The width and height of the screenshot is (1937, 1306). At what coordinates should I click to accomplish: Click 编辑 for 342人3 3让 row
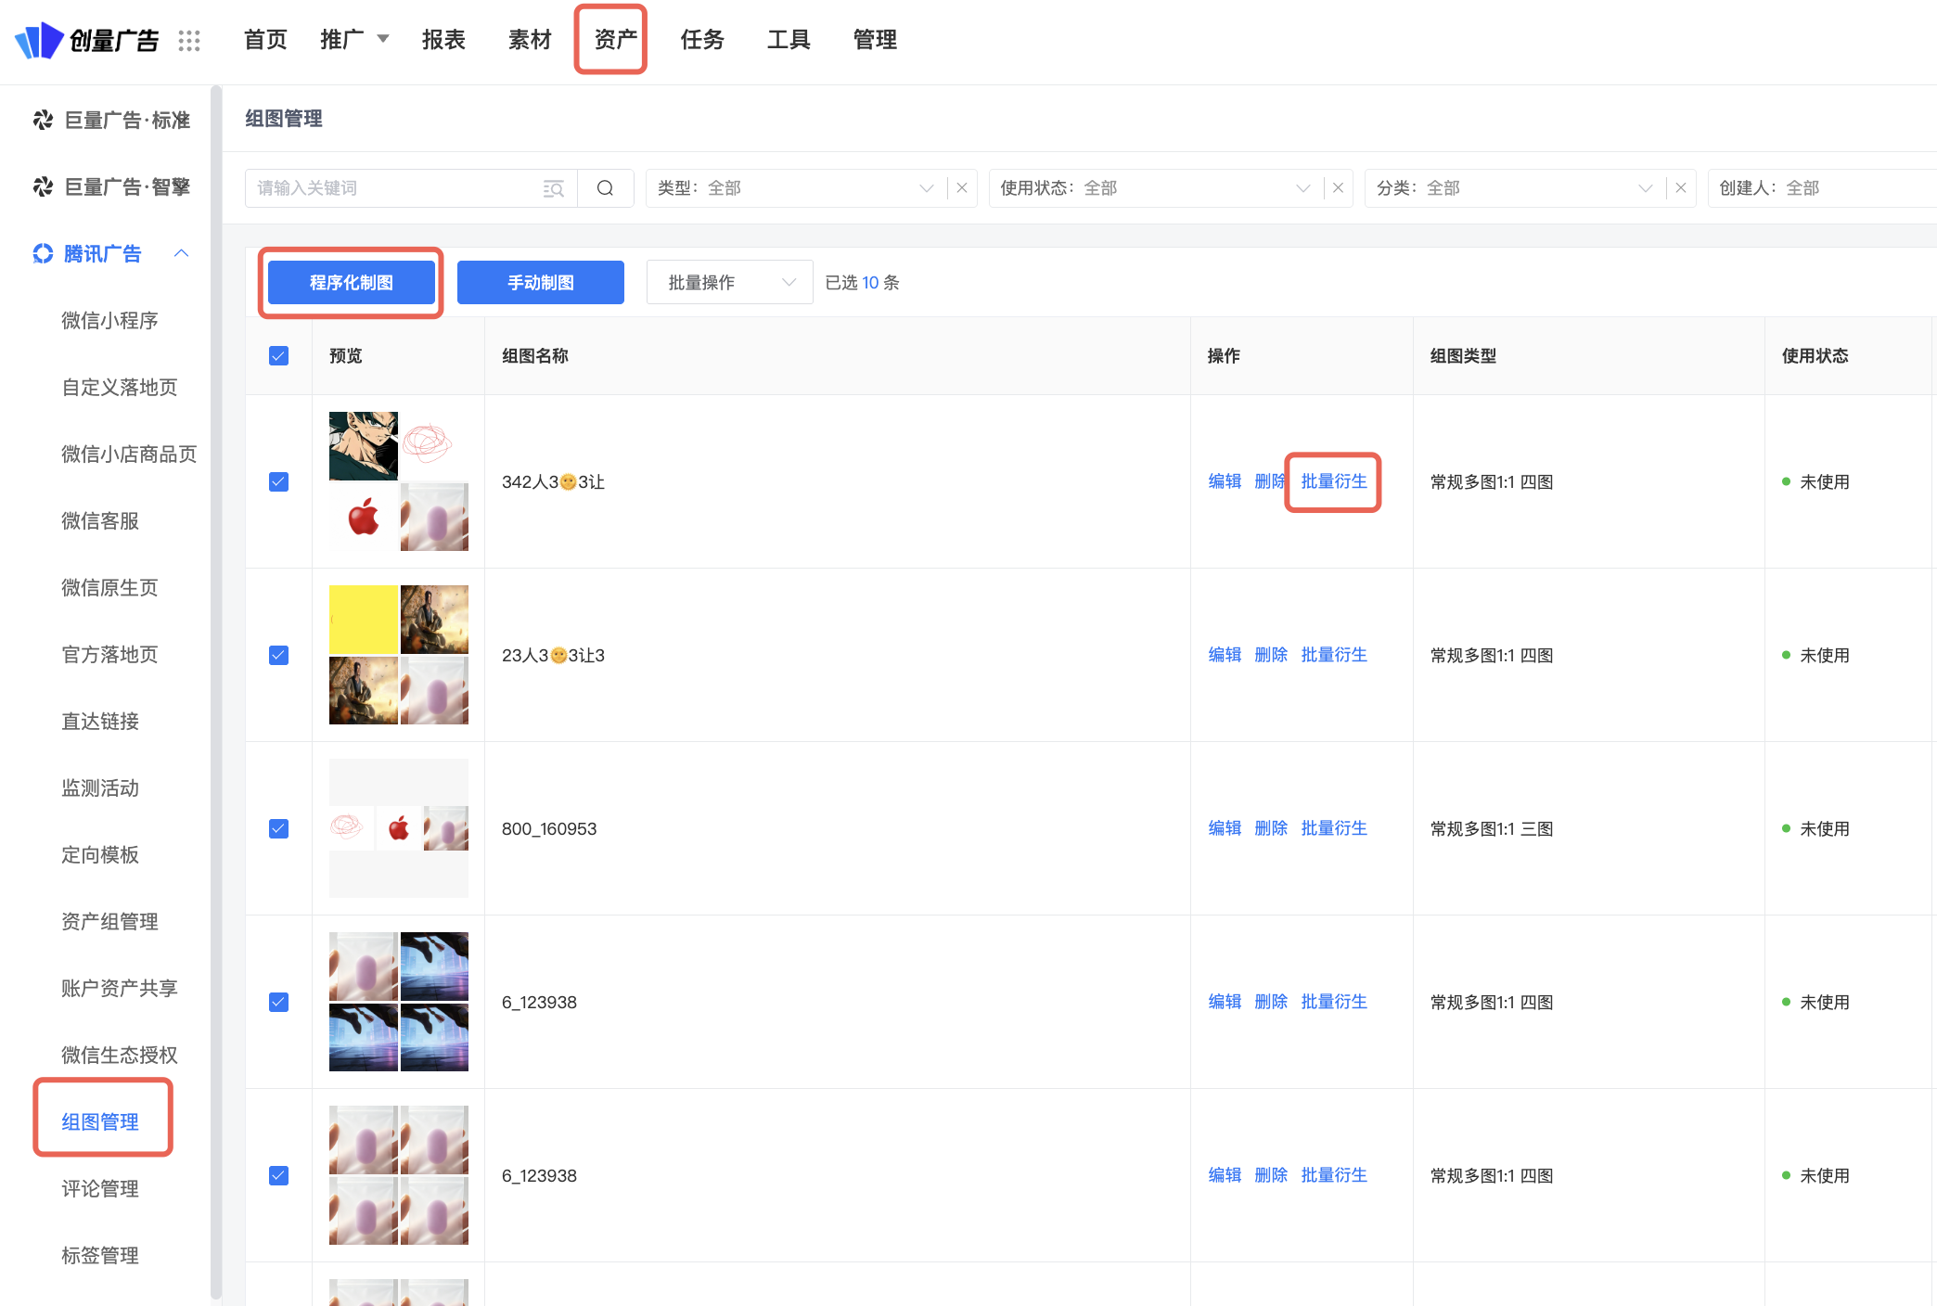tap(1225, 481)
